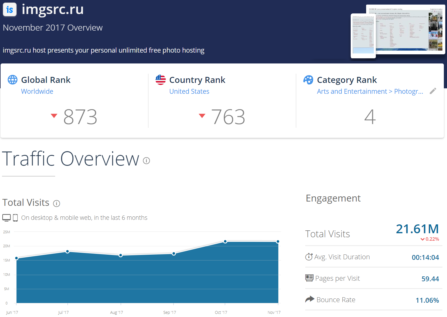Screen dimensions: 447x317
Task: Click the Engagement section heading
Action: pyautogui.click(x=333, y=198)
